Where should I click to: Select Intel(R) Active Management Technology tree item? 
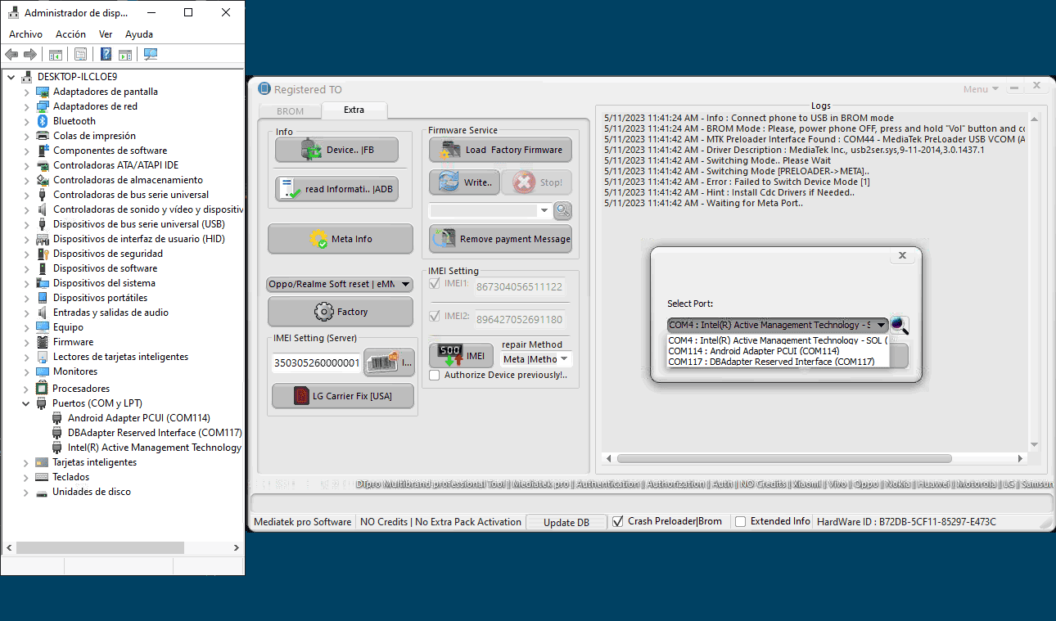point(155,448)
